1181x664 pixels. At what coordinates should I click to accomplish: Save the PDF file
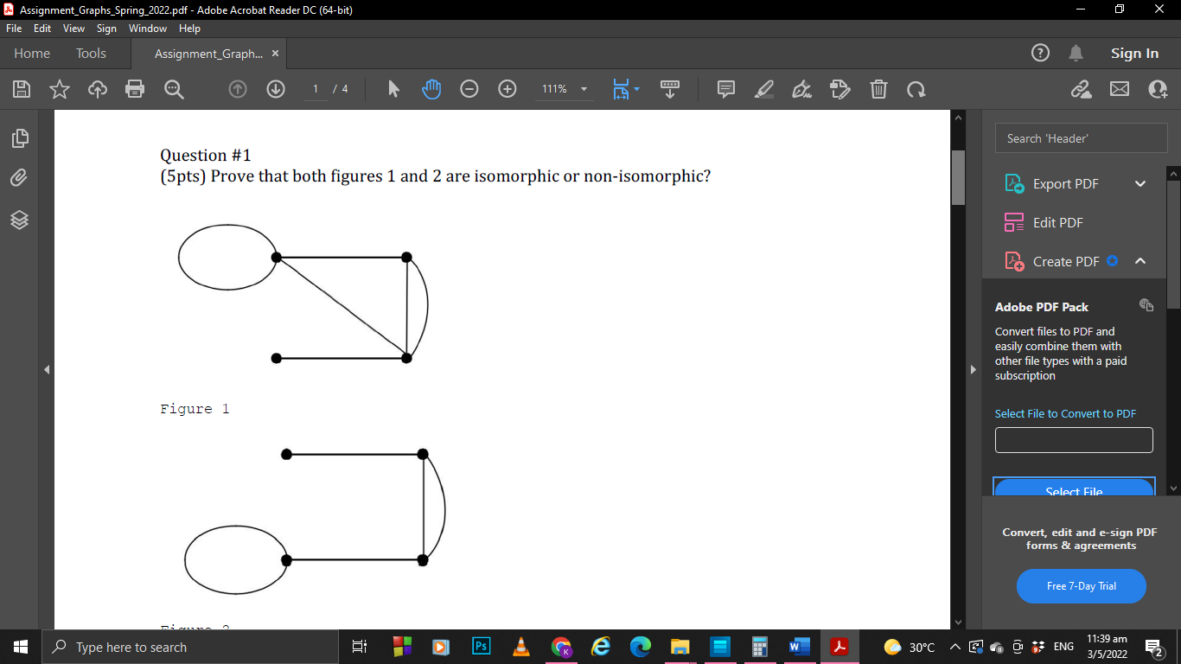(x=21, y=89)
